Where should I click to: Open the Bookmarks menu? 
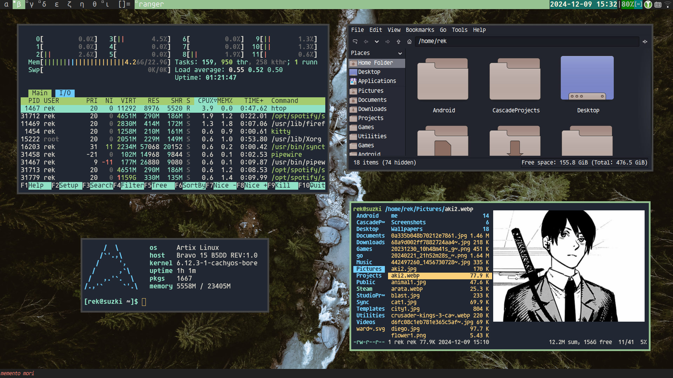tap(420, 30)
